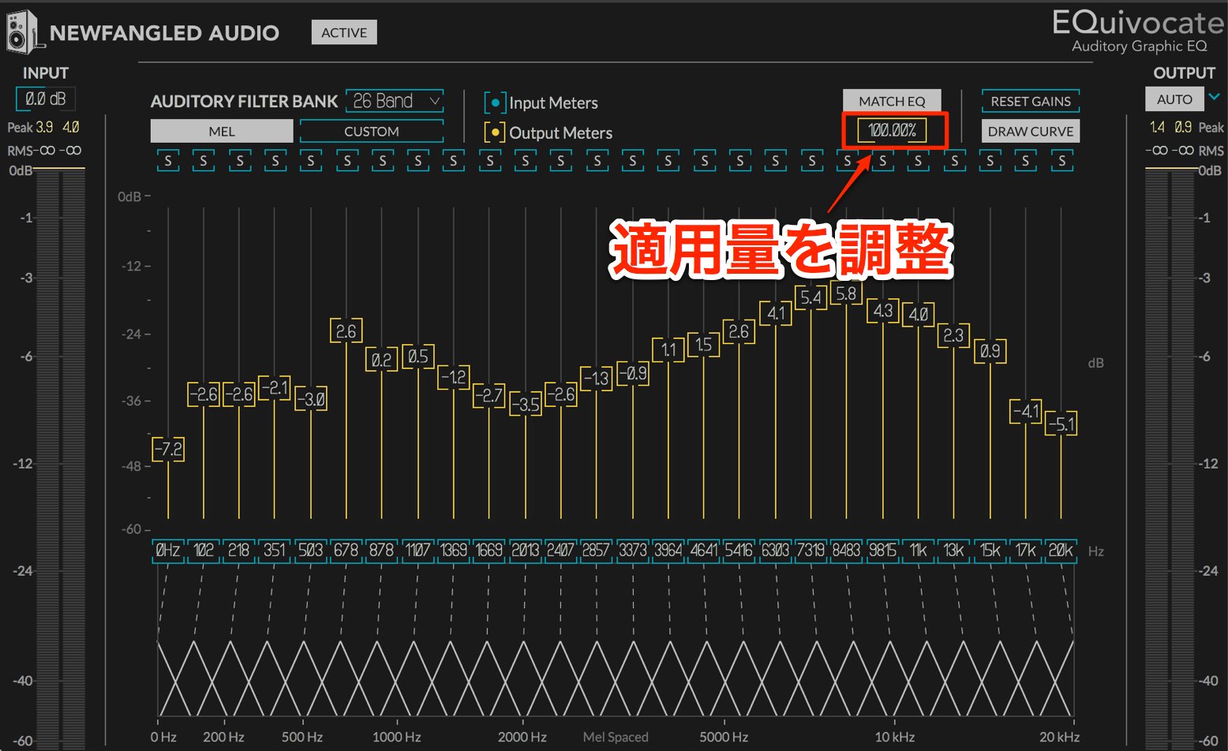
Task: Click the -3.0 gain handle on 503 band
Action: (x=311, y=399)
